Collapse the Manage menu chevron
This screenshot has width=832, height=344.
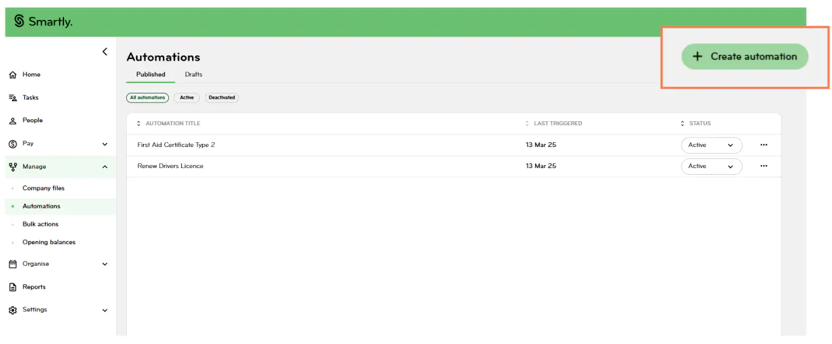point(105,167)
